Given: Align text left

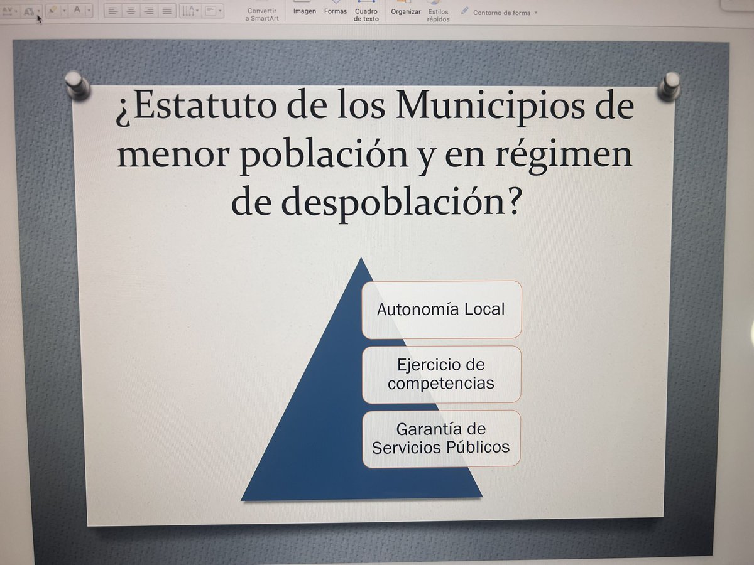Looking at the screenshot, I should click(x=112, y=10).
